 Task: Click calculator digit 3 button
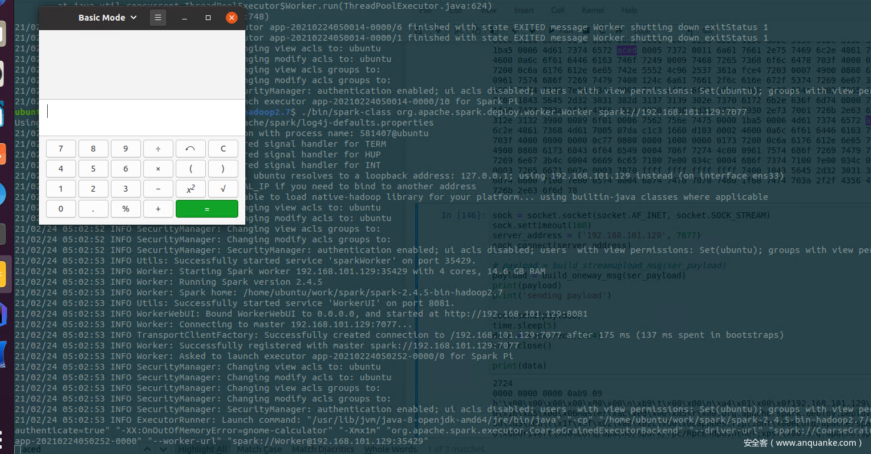coord(126,189)
